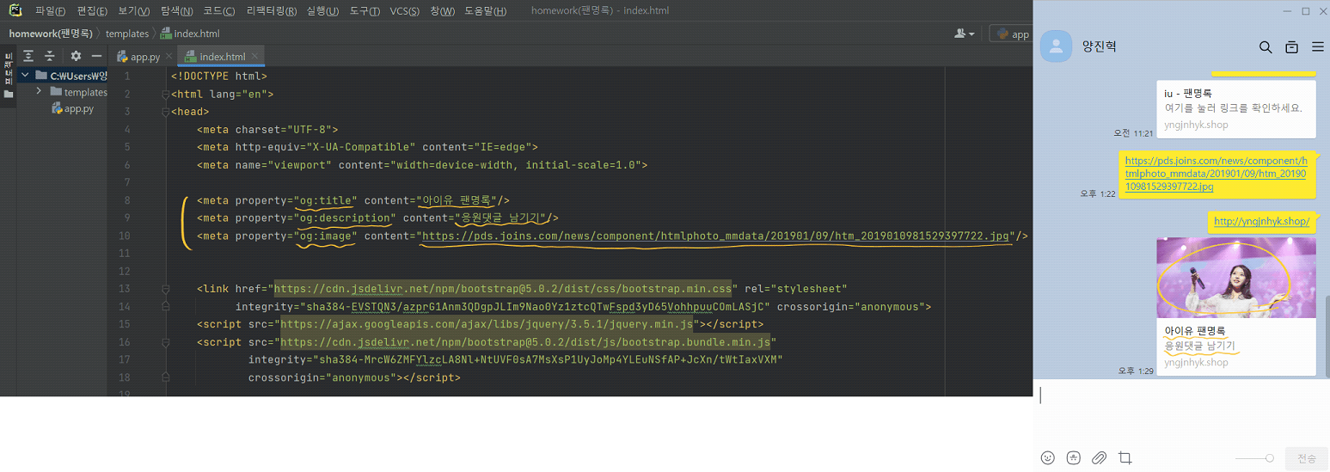The width and height of the screenshot is (1330, 472).
Task: Close the app.py tab
Action: tap(169, 57)
